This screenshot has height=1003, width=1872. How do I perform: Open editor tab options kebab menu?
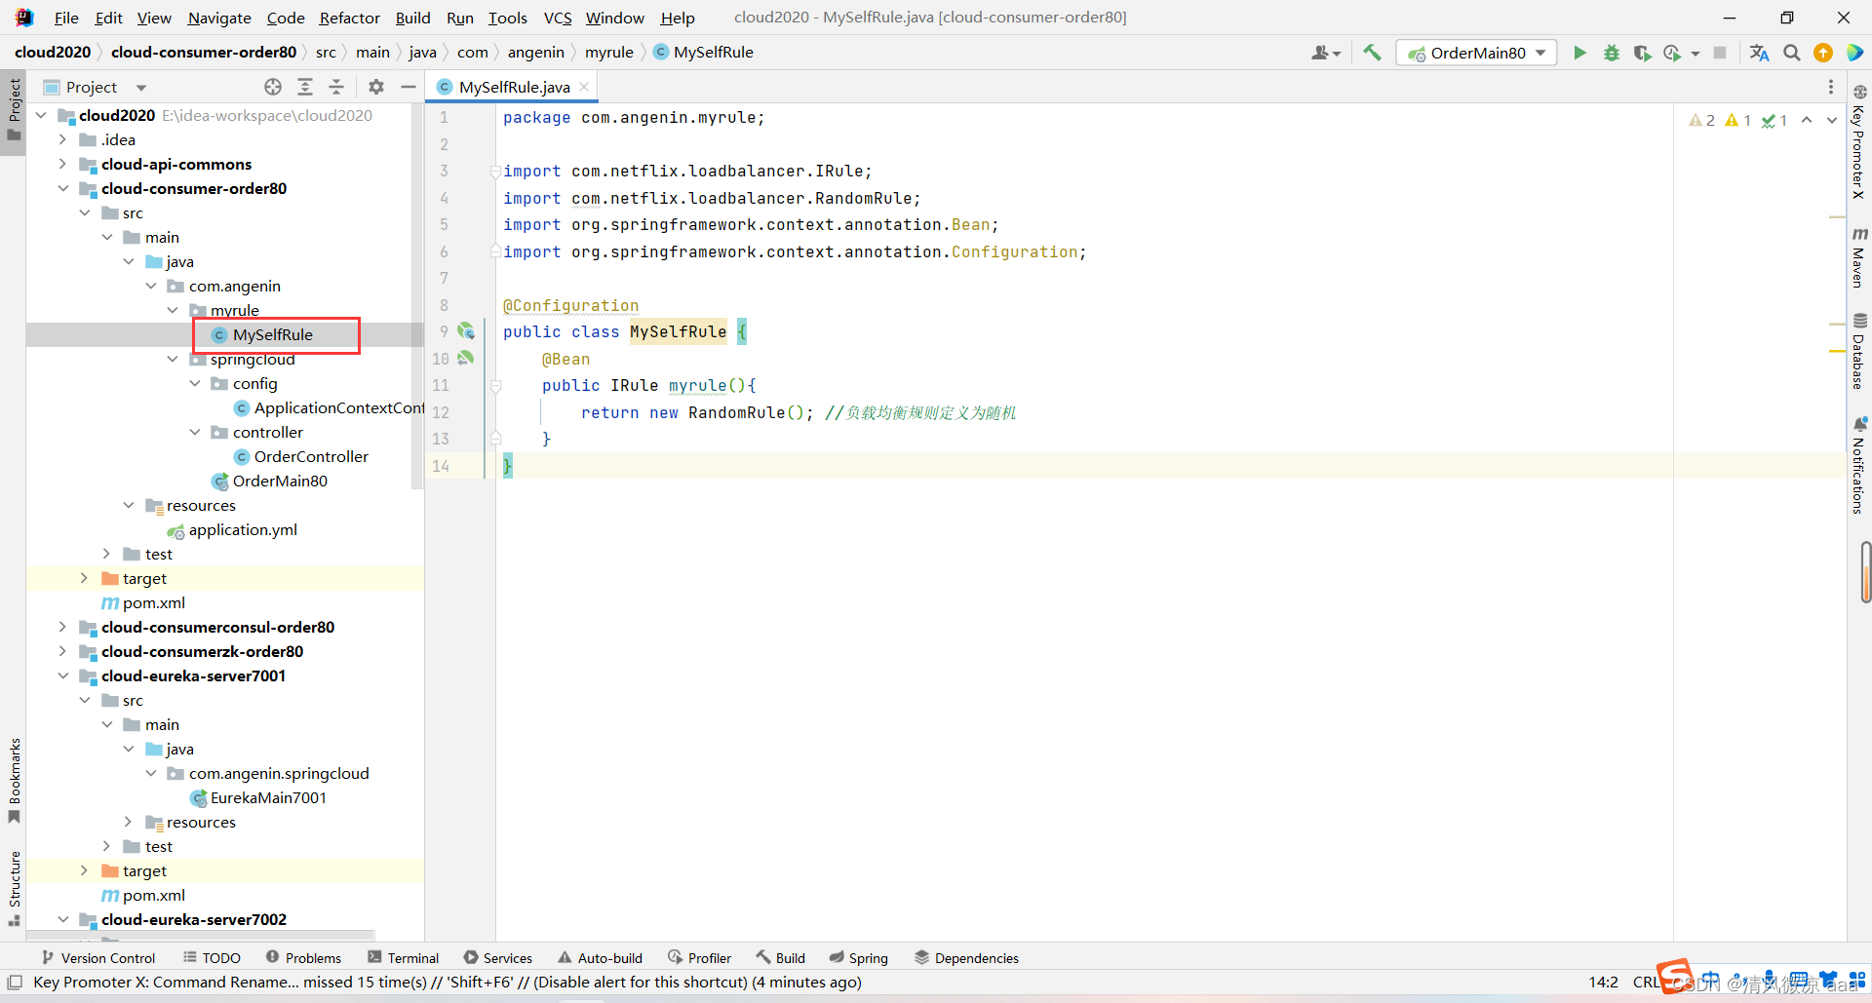[1831, 87]
